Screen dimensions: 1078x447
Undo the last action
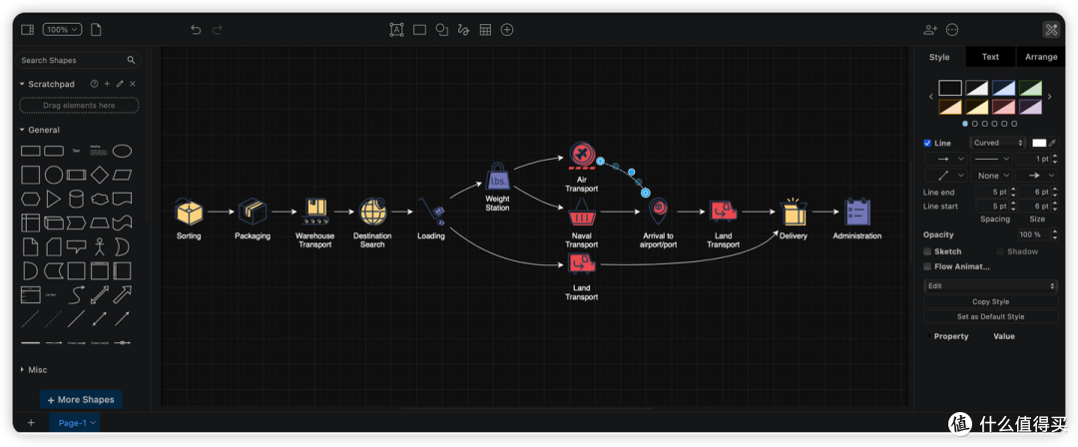[x=196, y=30]
